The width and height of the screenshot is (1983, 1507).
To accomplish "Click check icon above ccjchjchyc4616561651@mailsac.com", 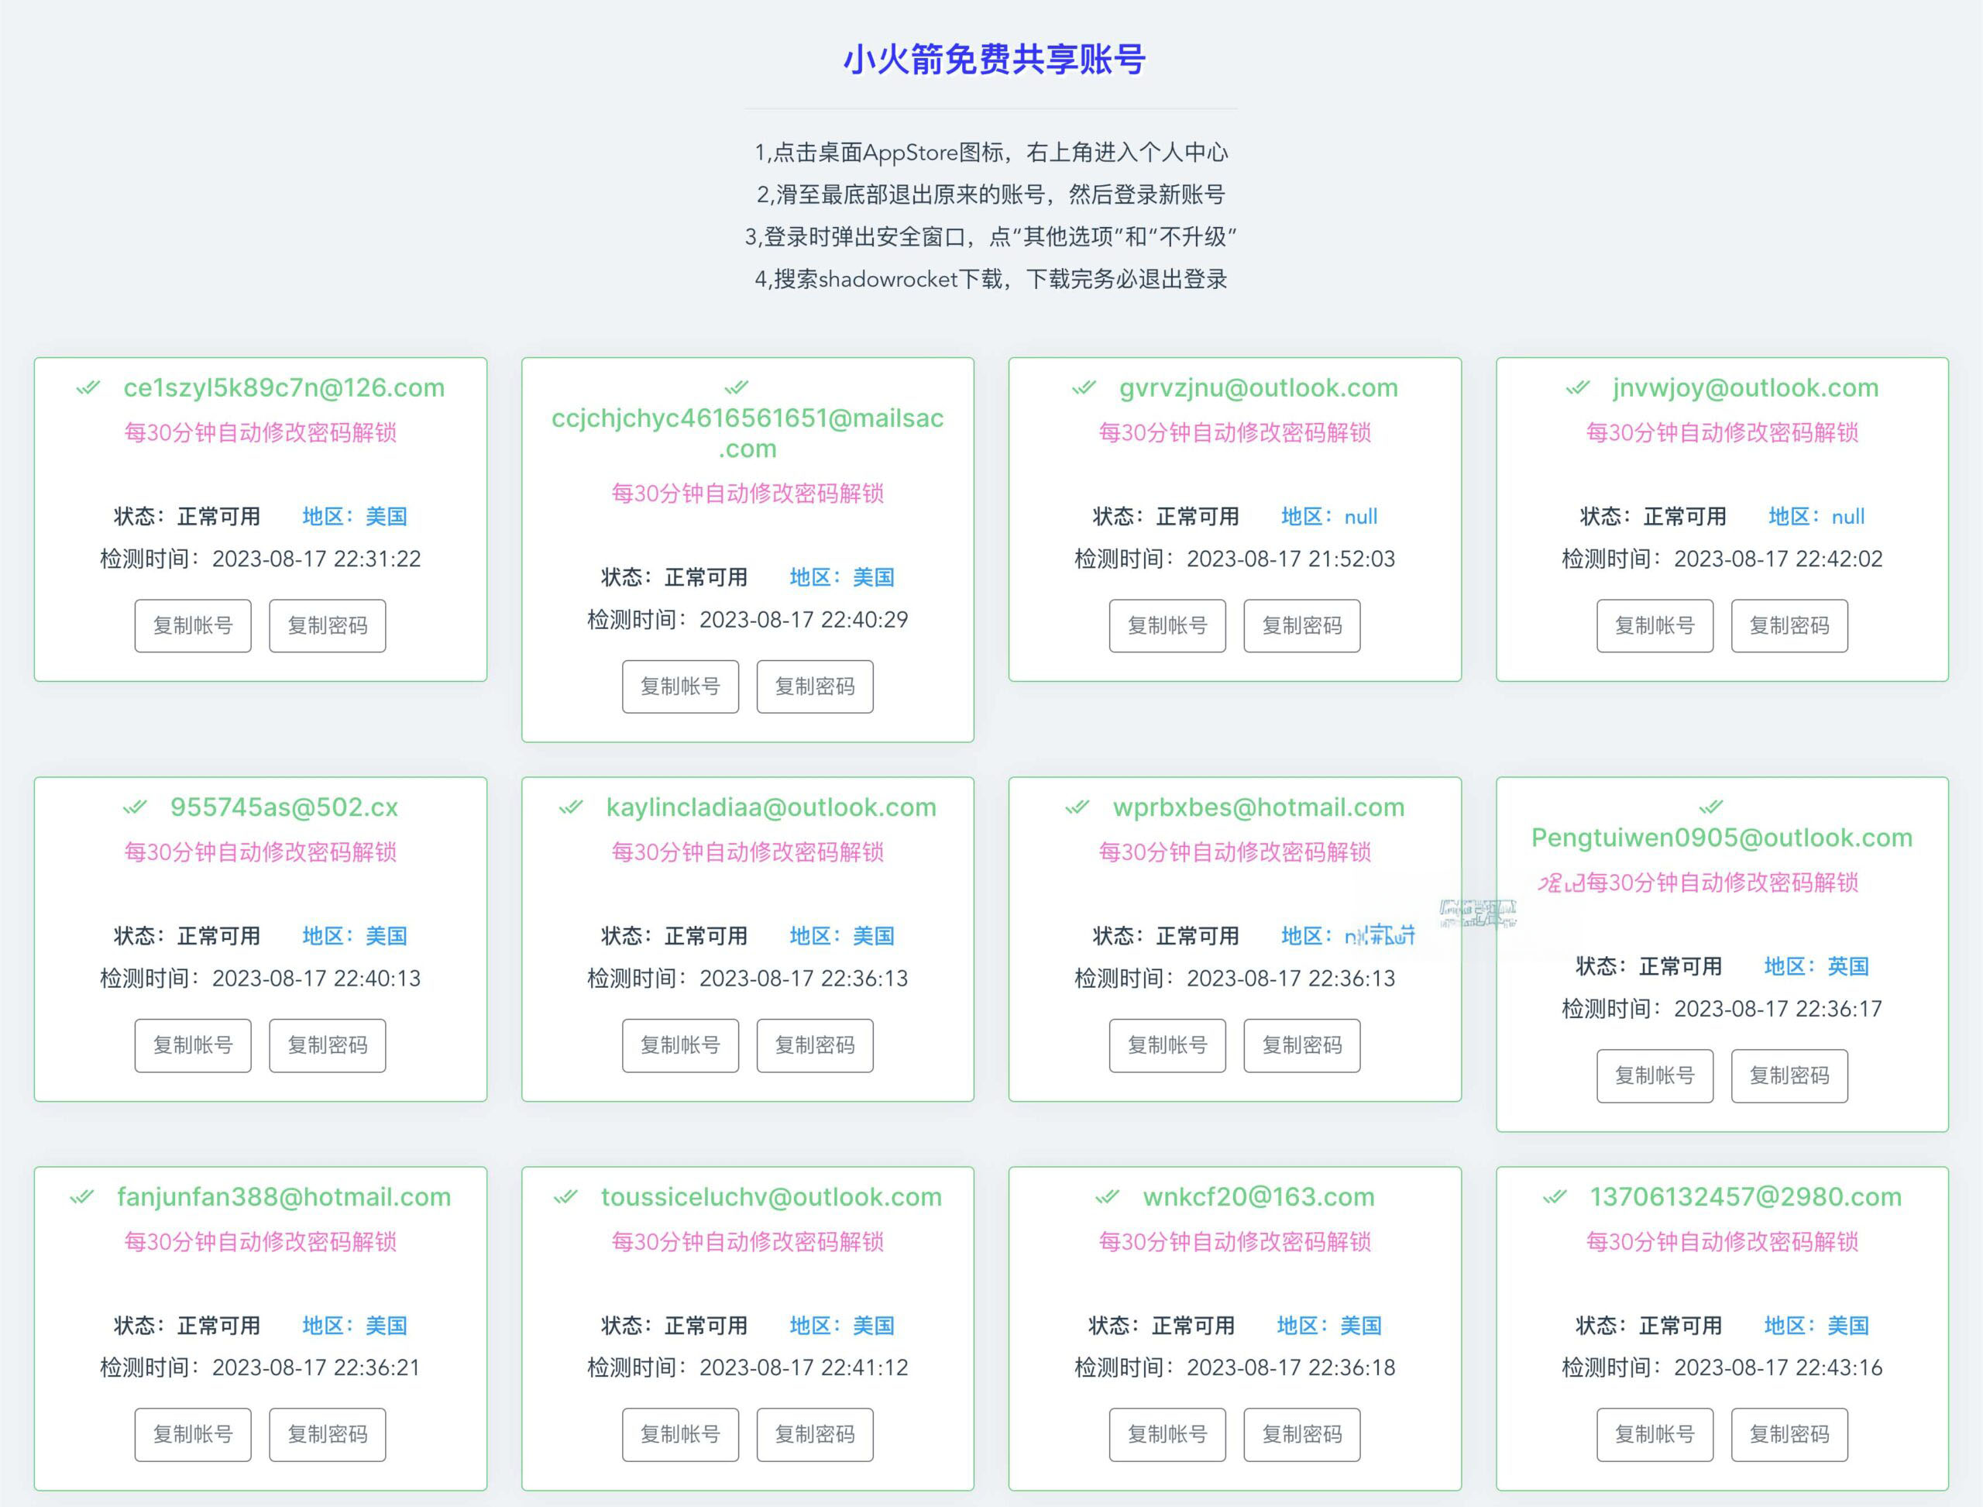I will (x=737, y=387).
